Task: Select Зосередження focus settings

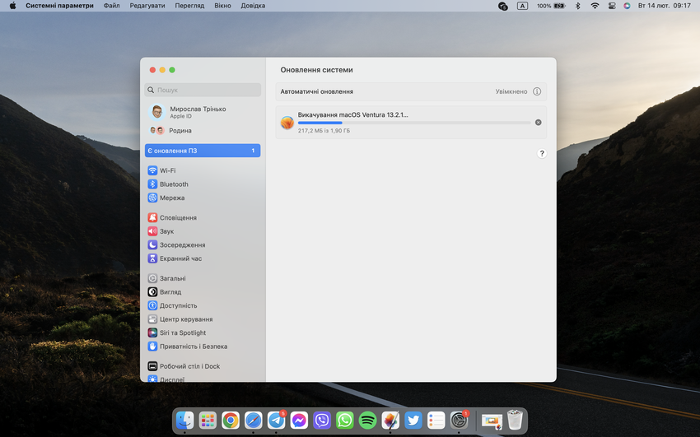Action: [182, 245]
